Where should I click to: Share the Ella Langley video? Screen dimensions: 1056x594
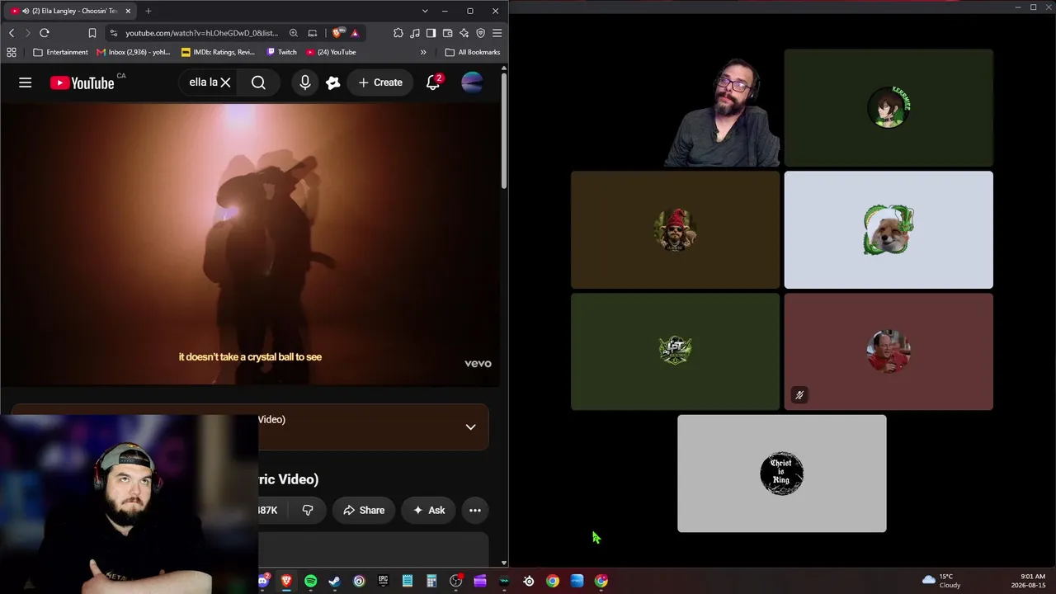click(x=364, y=510)
